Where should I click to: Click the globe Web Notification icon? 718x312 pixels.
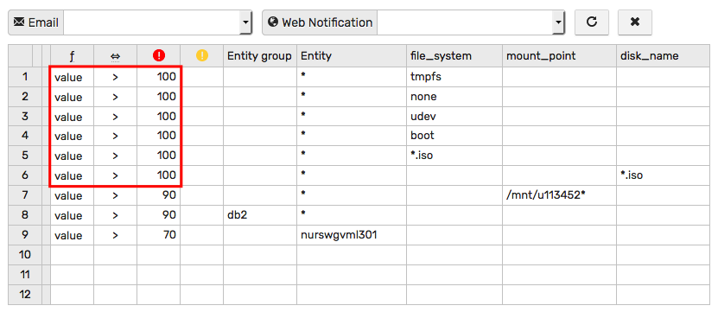click(x=273, y=22)
